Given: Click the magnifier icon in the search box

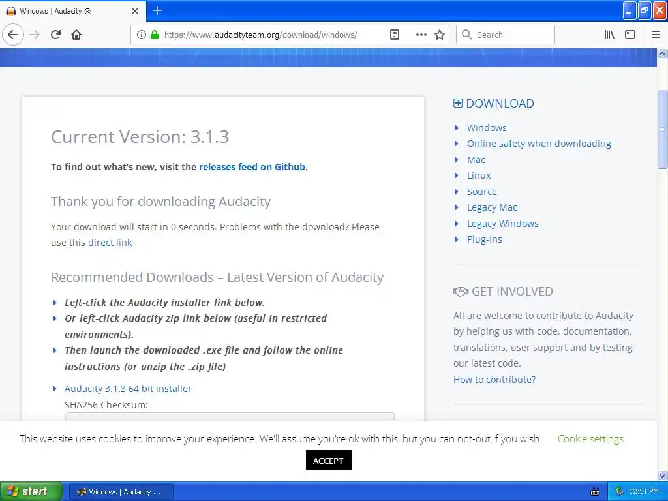Looking at the screenshot, I should coord(467,35).
